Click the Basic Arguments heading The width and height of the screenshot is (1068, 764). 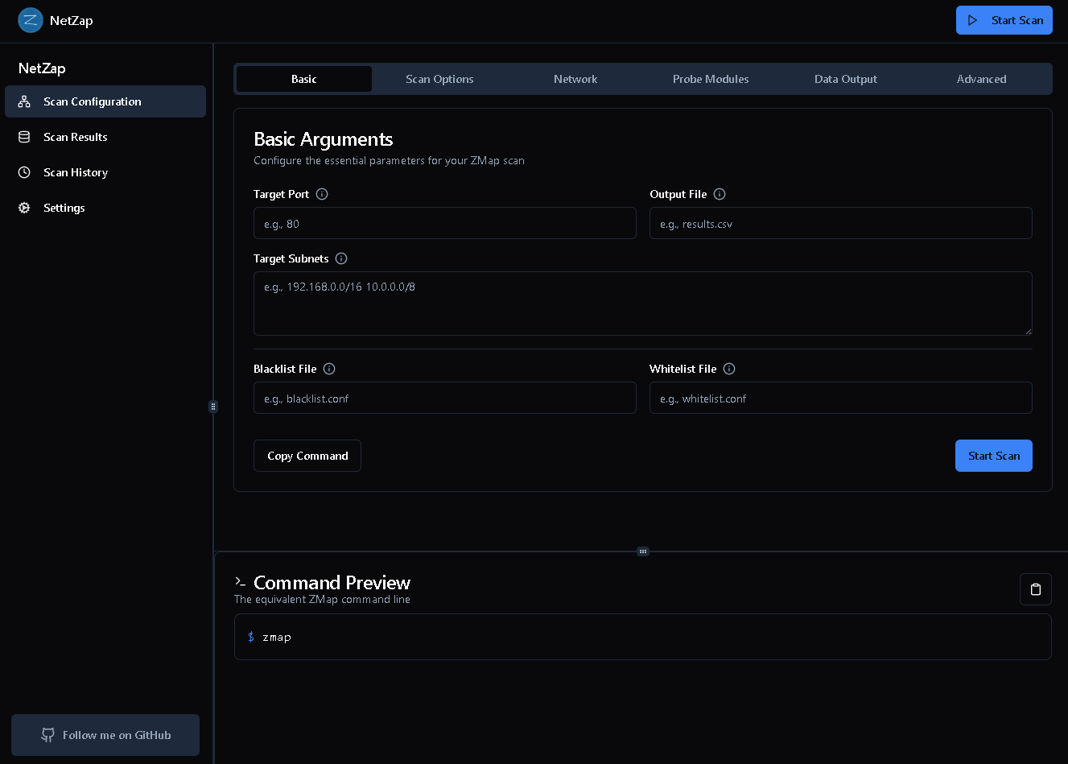tap(324, 139)
